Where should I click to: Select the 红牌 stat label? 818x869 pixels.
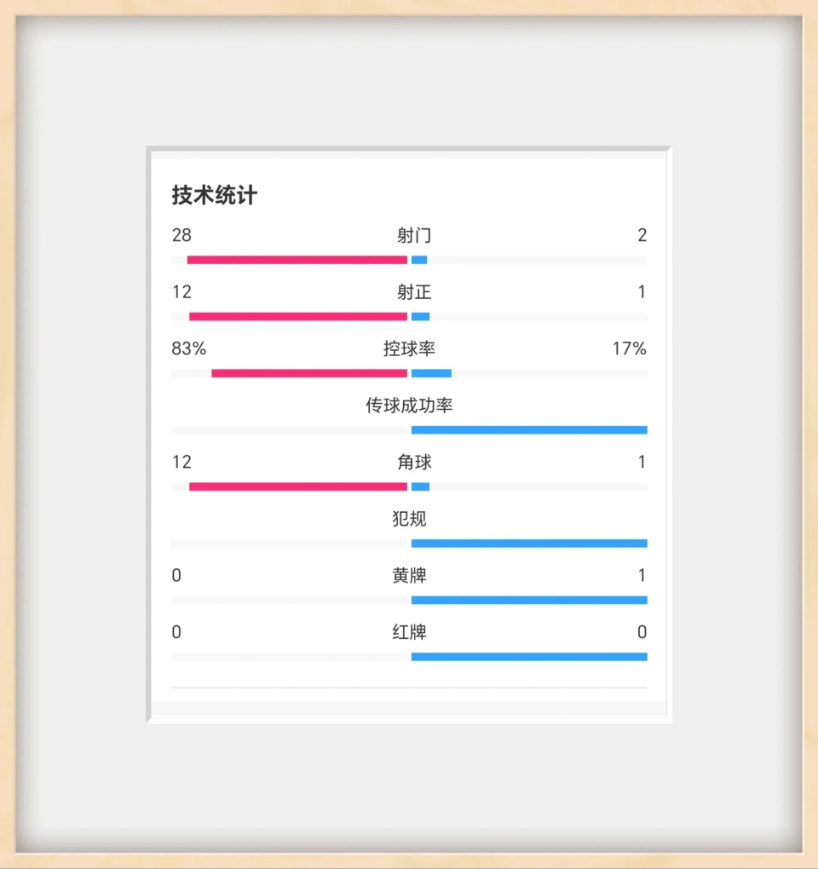coord(409,632)
